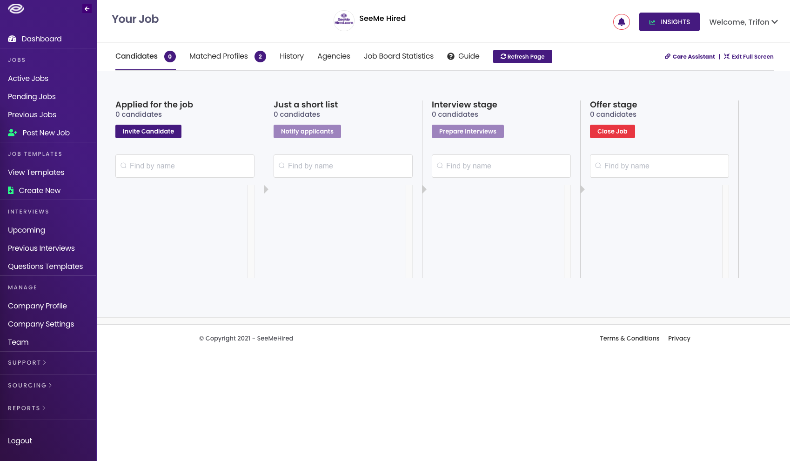Click the red Close Job button
Image resolution: width=790 pixels, height=461 pixels.
(x=612, y=131)
